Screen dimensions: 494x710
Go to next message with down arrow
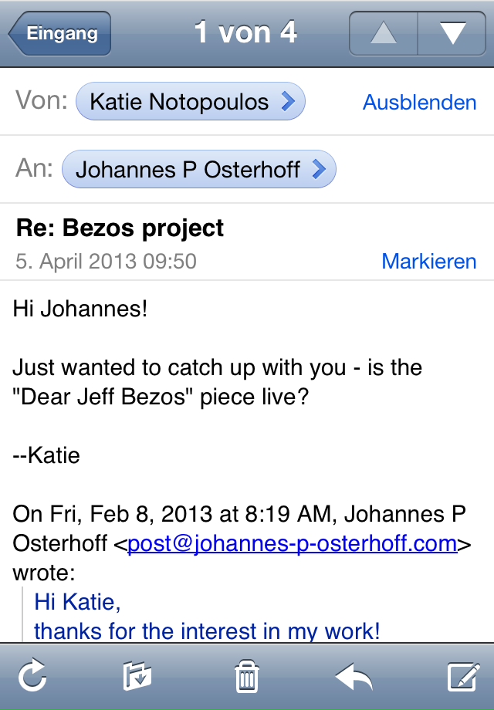click(x=452, y=33)
